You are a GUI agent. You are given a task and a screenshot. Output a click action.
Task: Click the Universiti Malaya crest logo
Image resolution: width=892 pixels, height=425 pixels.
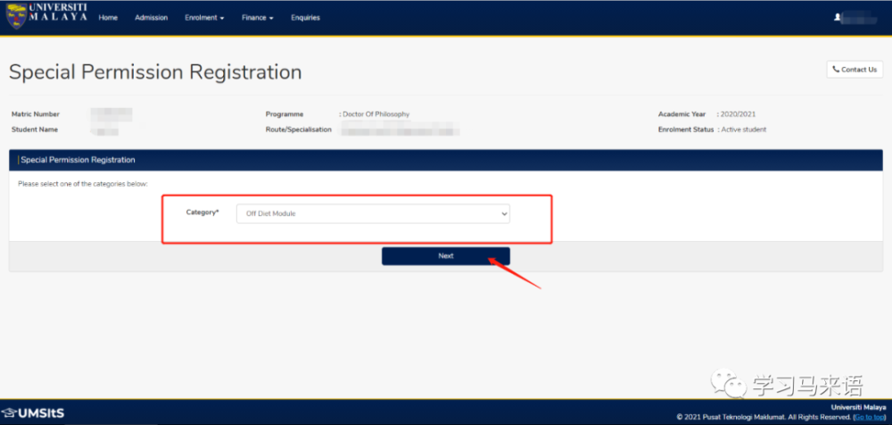15,16
